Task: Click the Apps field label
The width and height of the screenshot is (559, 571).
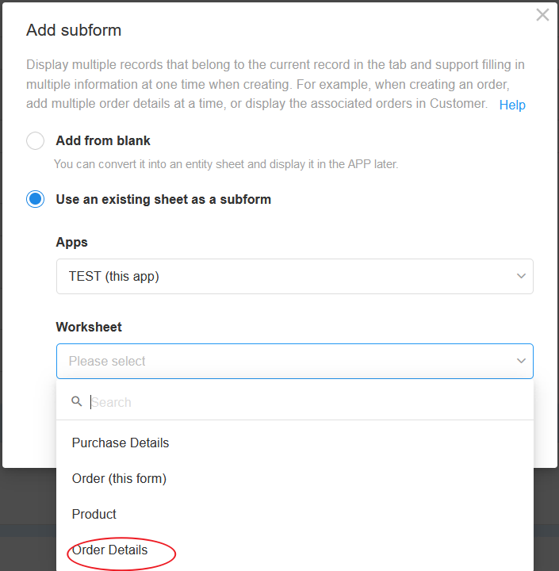Action: pyautogui.click(x=71, y=243)
